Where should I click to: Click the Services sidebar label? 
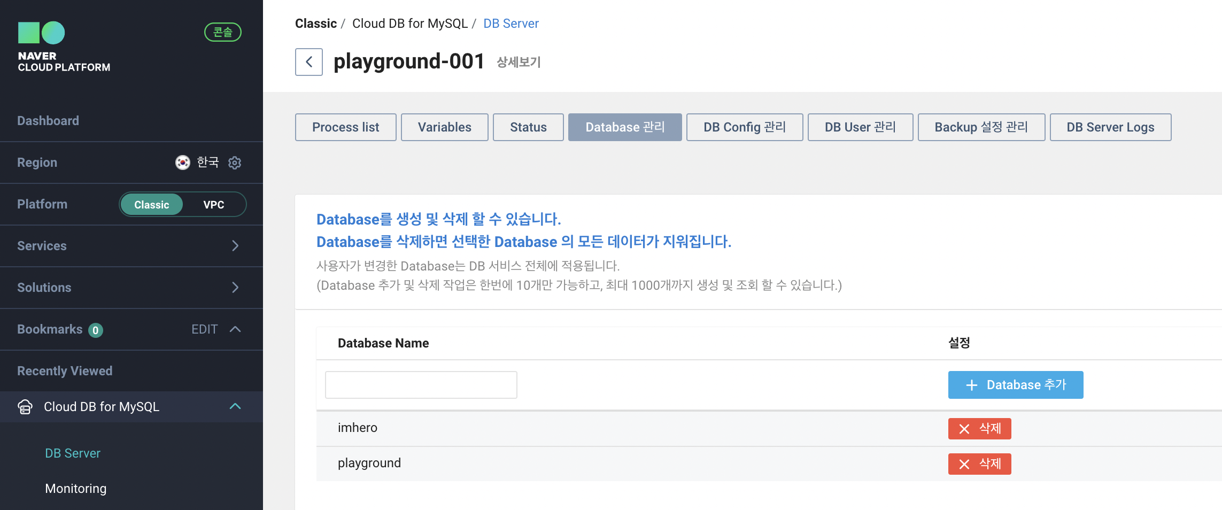[x=42, y=246]
